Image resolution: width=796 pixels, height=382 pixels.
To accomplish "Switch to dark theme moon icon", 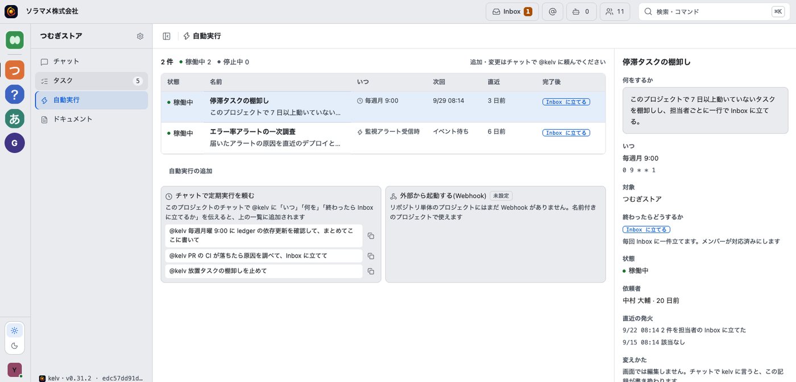I will (x=15, y=346).
